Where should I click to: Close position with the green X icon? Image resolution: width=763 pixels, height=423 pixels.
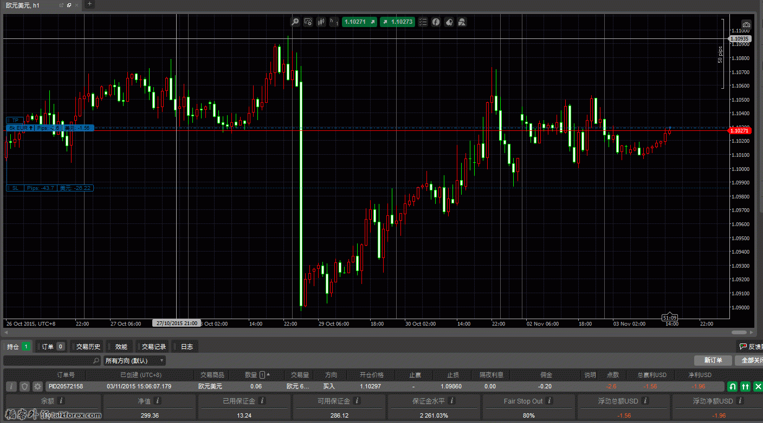point(758,386)
